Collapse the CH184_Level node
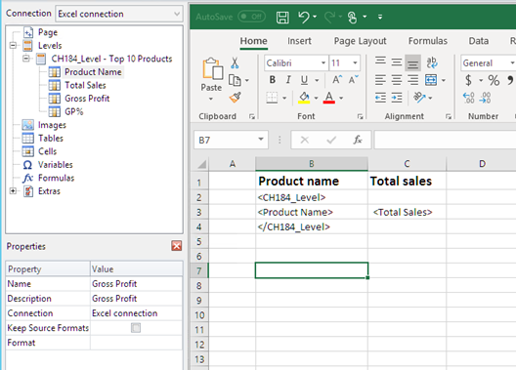 click(26, 59)
